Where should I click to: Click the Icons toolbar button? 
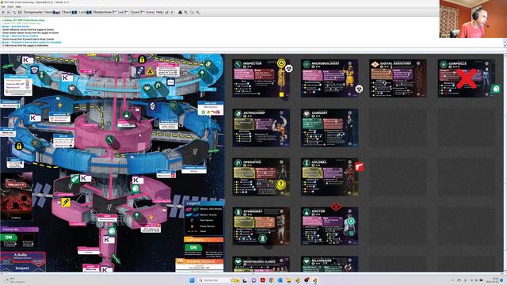(150, 13)
